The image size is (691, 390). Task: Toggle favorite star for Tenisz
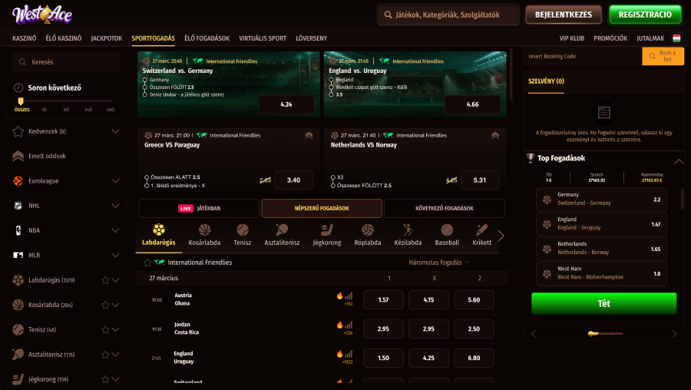click(x=105, y=329)
